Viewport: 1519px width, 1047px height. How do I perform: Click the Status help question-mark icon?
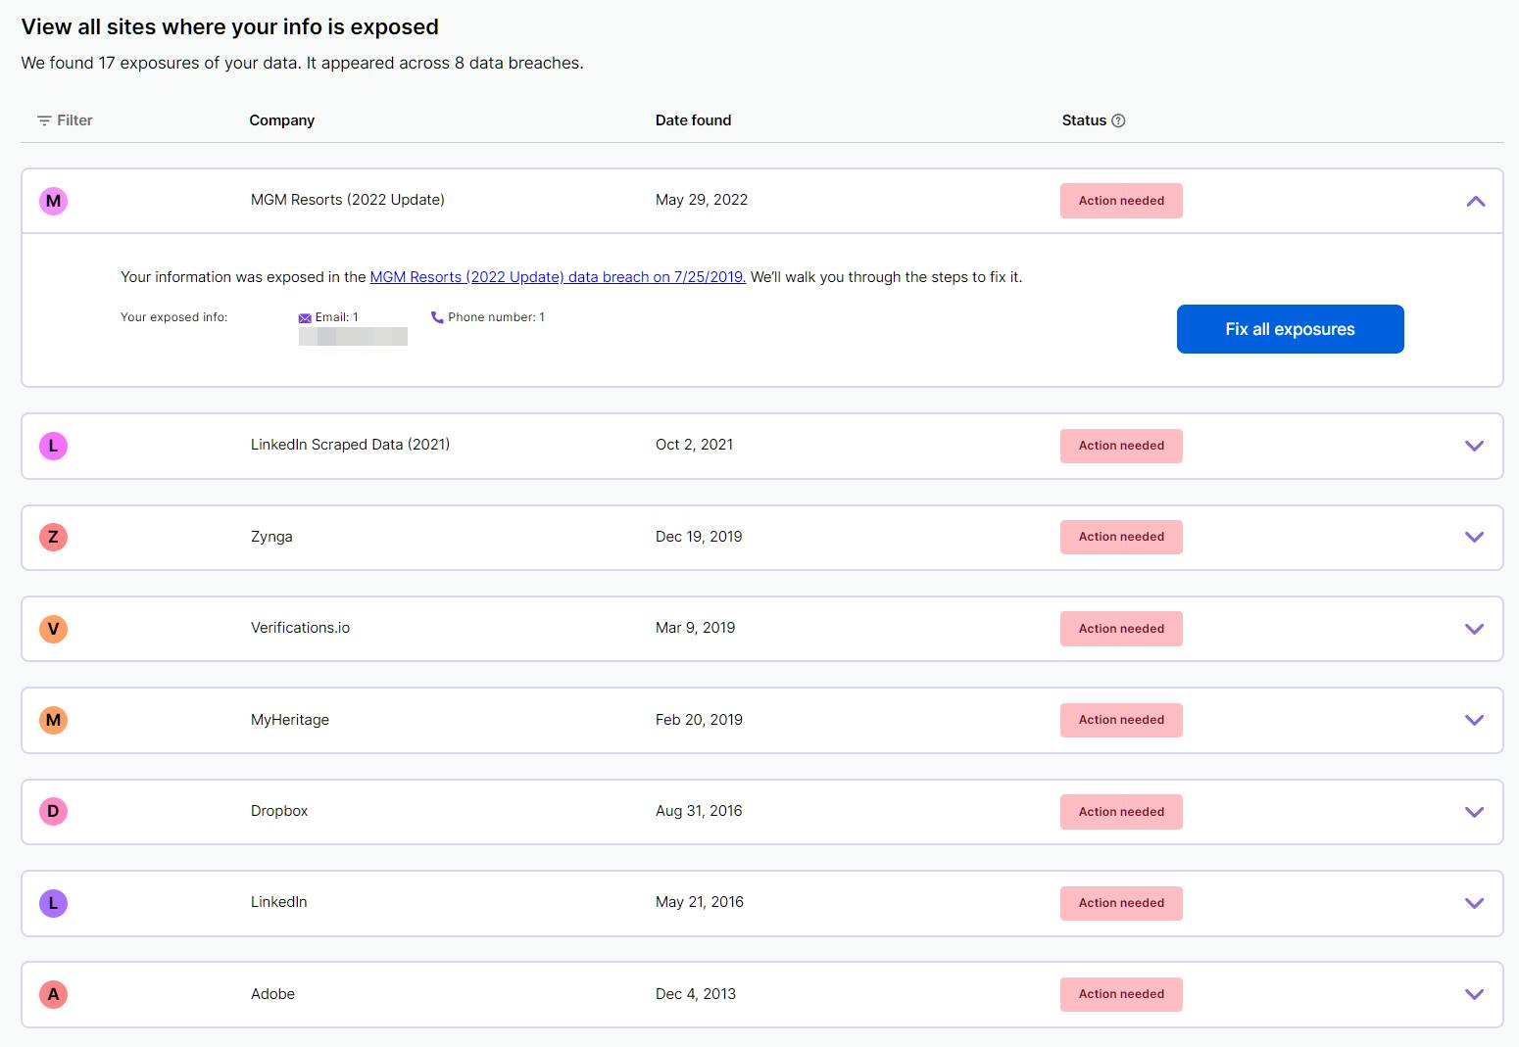tap(1118, 120)
